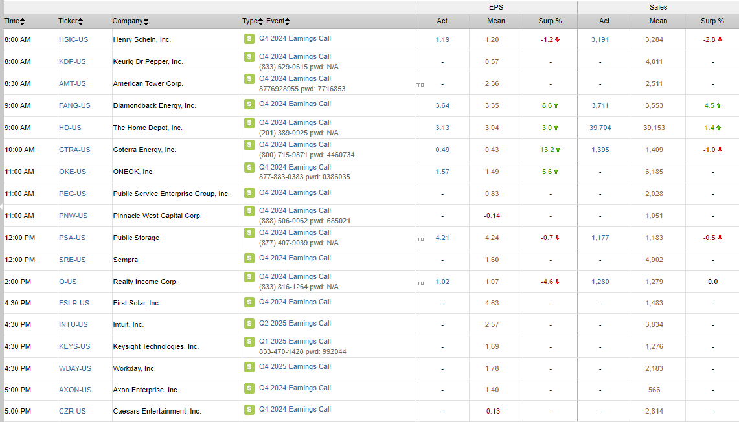Click the earnings icon for The Home Depot row
This screenshot has width=739, height=422.
tap(249, 122)
